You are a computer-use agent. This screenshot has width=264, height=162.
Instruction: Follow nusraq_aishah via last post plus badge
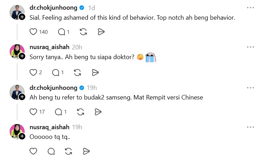(x=22, y=136)
